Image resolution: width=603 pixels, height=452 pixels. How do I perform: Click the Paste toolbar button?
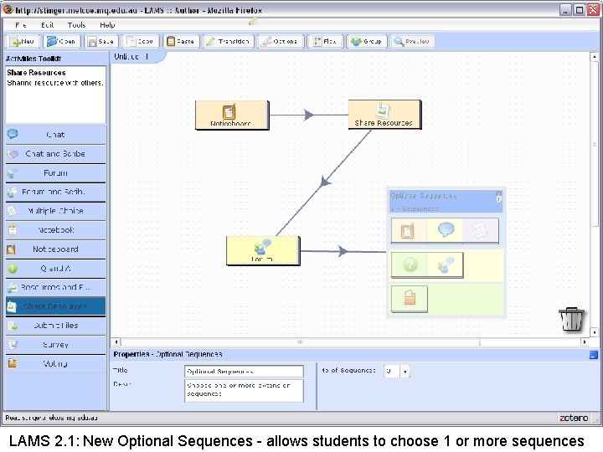click(181, 42)
